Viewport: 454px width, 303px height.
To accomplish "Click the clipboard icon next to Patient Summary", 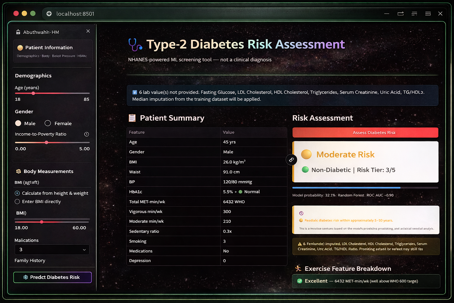I will [x=132, y=118].
